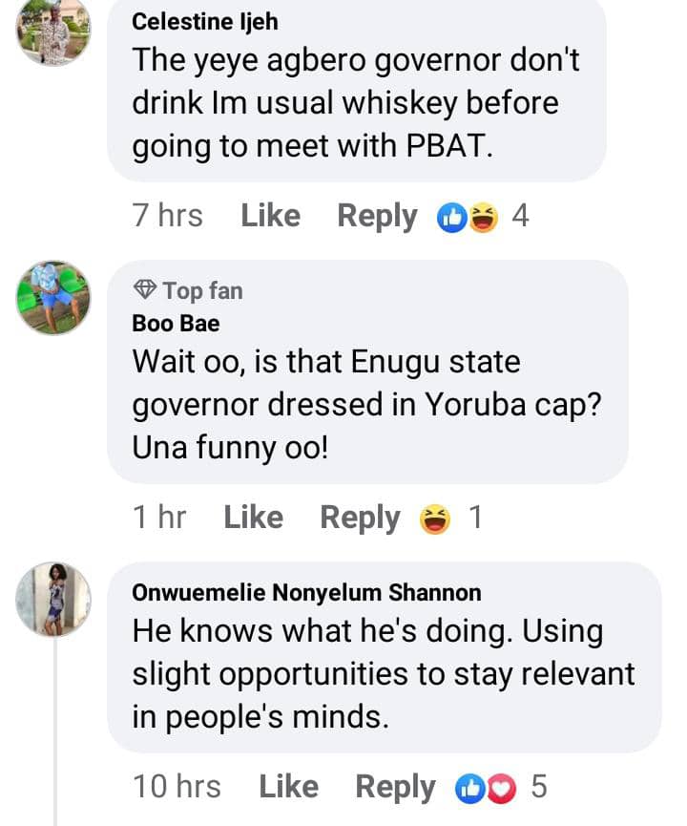
Task: Open Onwuemelie Nonyelum Shannon's profile picture
Action: coord(53,598)
